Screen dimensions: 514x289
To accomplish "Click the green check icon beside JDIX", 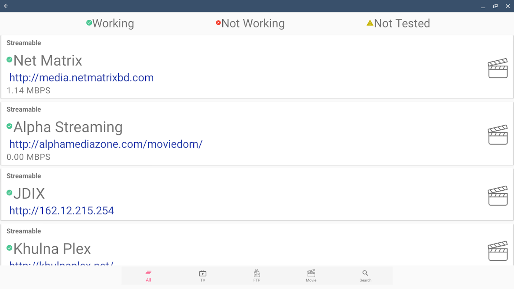I will [9, 193].
